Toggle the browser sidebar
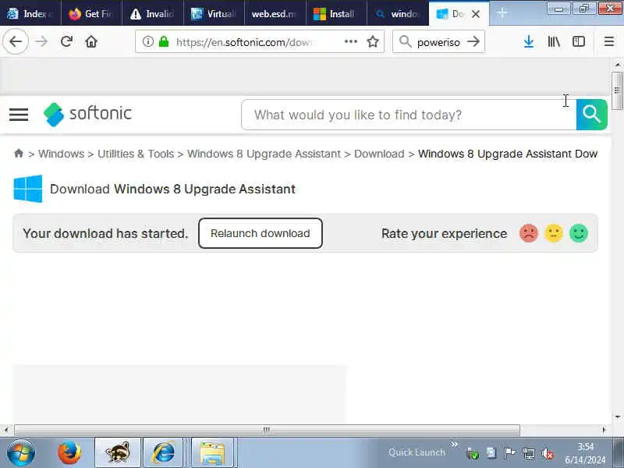Image resolution: width=624 pixels, height=468 pixels. tap(579, 41)
